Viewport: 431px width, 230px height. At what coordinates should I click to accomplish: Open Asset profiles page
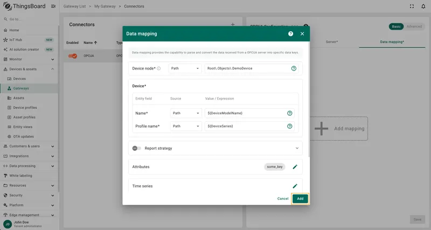[x=29, y=117]
